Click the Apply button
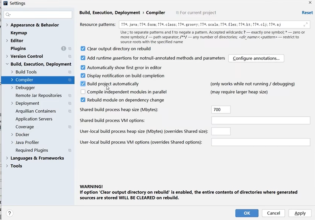The height and width of the screenshot is (220, 315). click(300, 213)
